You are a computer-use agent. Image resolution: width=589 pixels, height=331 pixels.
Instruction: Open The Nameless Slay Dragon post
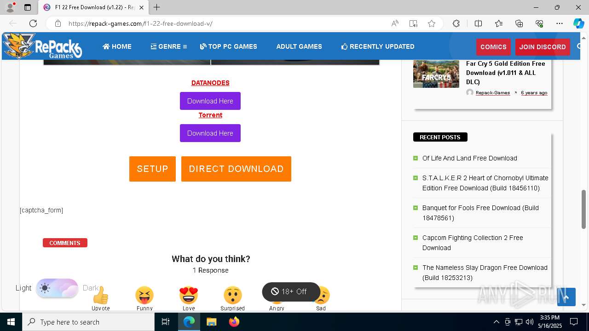point(485,273)
